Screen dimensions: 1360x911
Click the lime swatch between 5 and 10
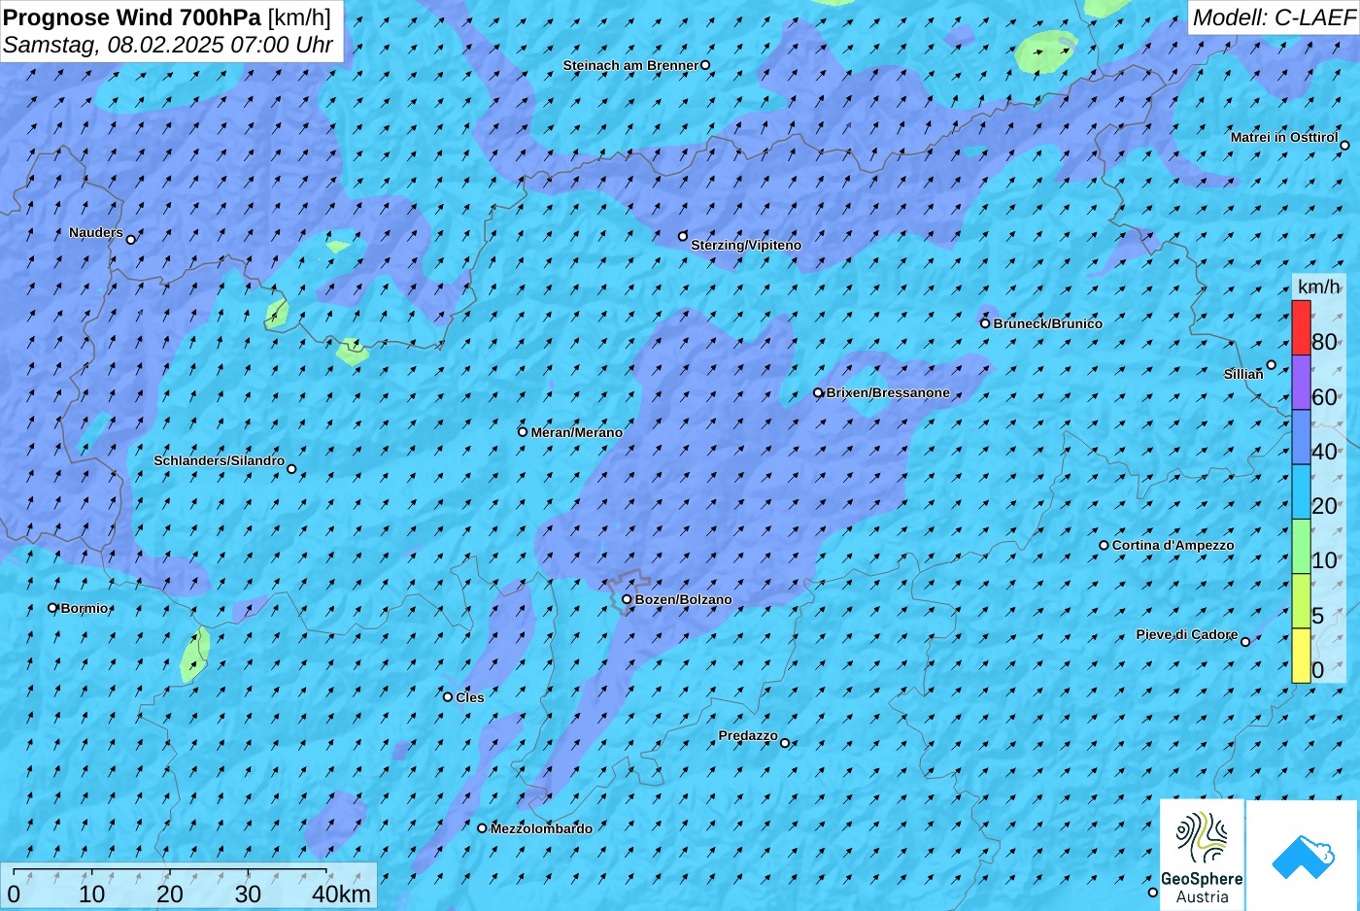(x=1301, y=601)
